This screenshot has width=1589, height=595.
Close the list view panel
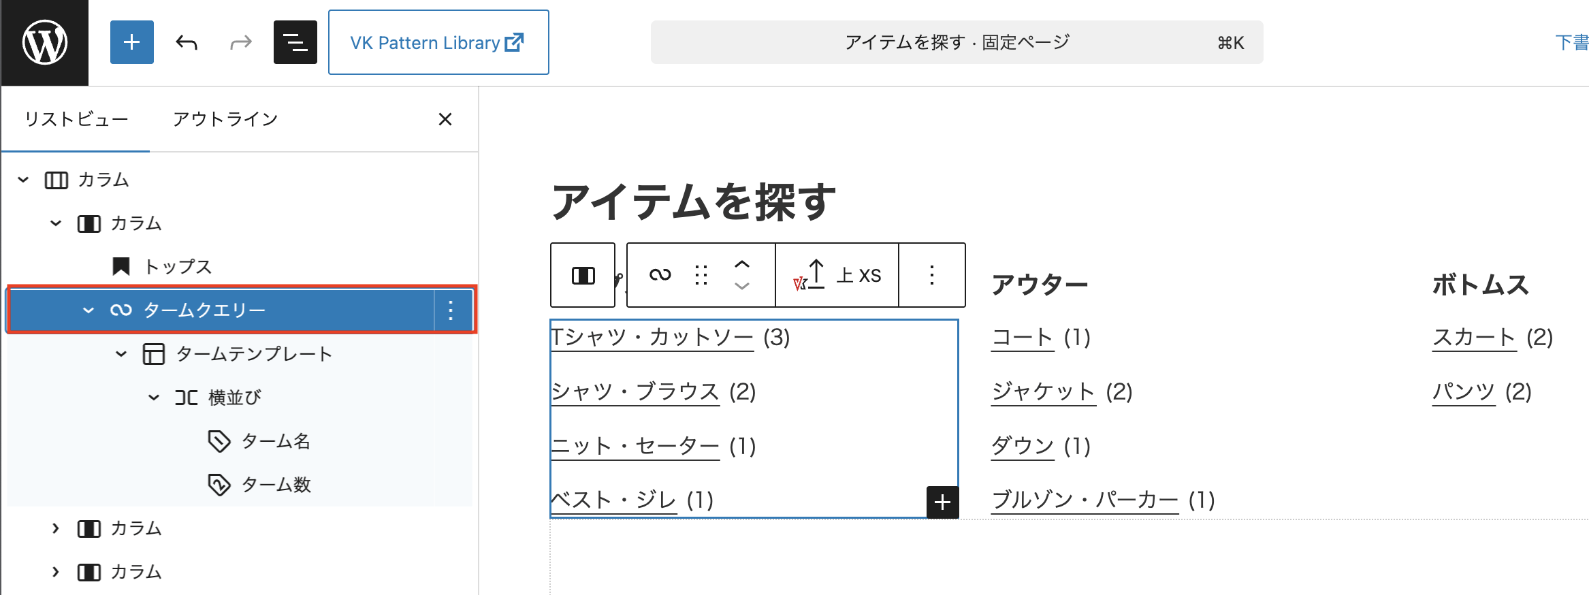coord(445,119)
